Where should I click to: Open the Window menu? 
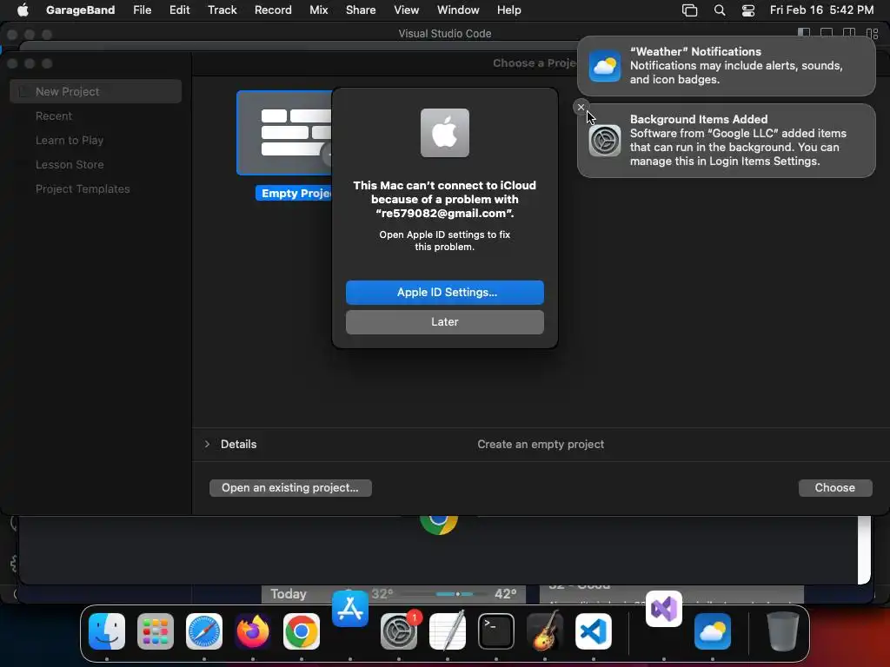(x=458, y=10)
